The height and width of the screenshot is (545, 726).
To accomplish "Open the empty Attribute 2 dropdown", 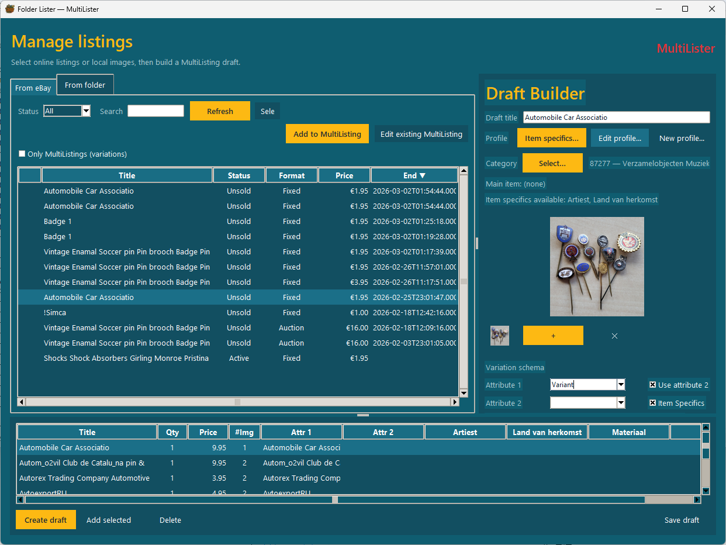I will click(619, 402).
